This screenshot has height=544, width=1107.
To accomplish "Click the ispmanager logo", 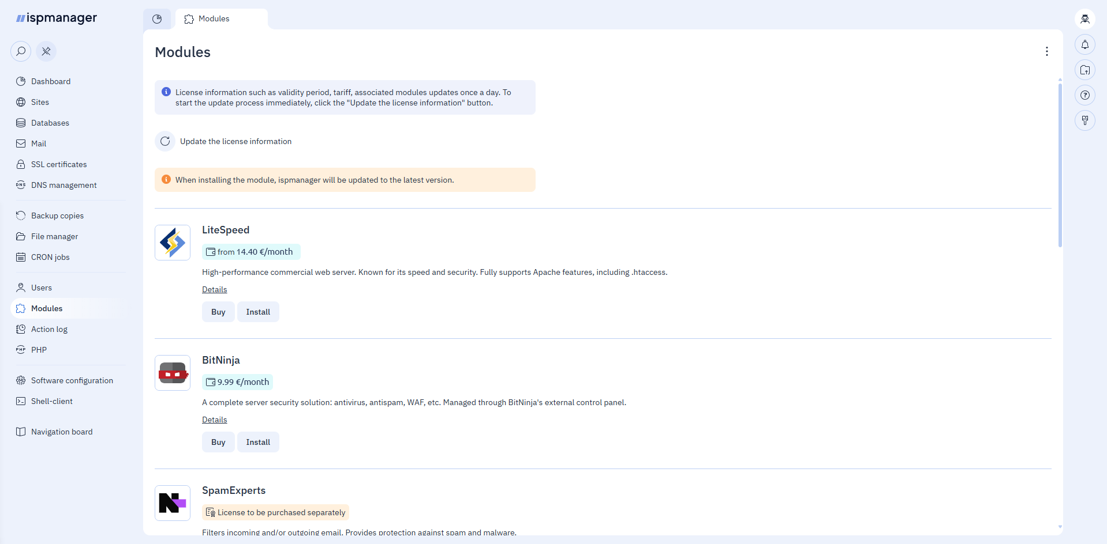I will [57, 18].
